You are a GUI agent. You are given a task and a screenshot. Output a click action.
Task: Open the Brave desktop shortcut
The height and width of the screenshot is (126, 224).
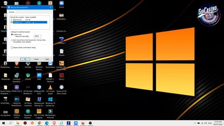point(17,65)
